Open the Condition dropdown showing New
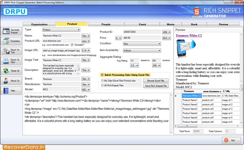244x150 pixels. (142, 44)
